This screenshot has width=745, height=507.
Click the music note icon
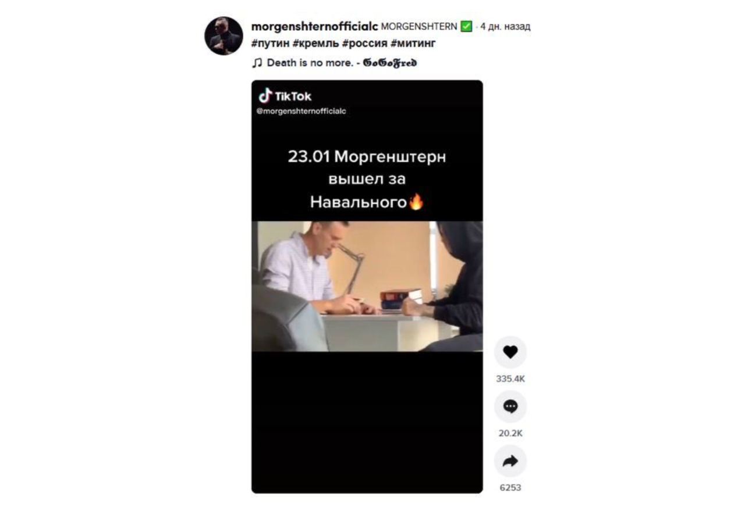tap(257, 63)
